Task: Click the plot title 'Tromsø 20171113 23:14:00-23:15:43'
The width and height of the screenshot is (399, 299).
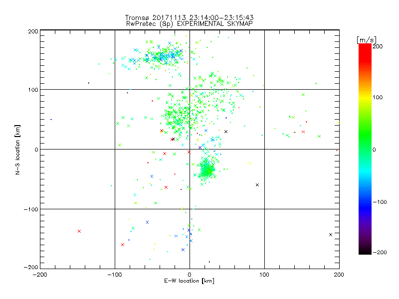Action: pos(189,17)
